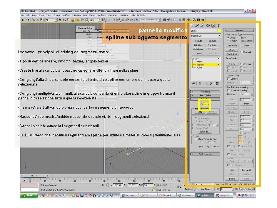This screenshot has width=277, height=208.
Task: Activate the Select Object arrow tool
Action: (60, 20)
